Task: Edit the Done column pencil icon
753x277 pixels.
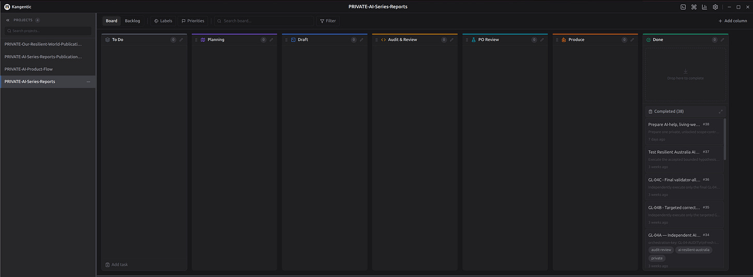Action: pyautogui.click(x=722, y=40)
